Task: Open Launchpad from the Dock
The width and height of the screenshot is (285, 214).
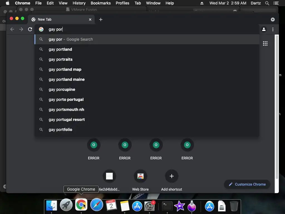Action: click(66, 205)
